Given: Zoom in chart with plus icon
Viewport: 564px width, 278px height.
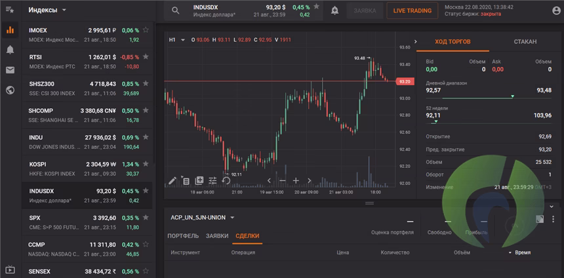Looking at the screenshot, I should coord(296,180).
